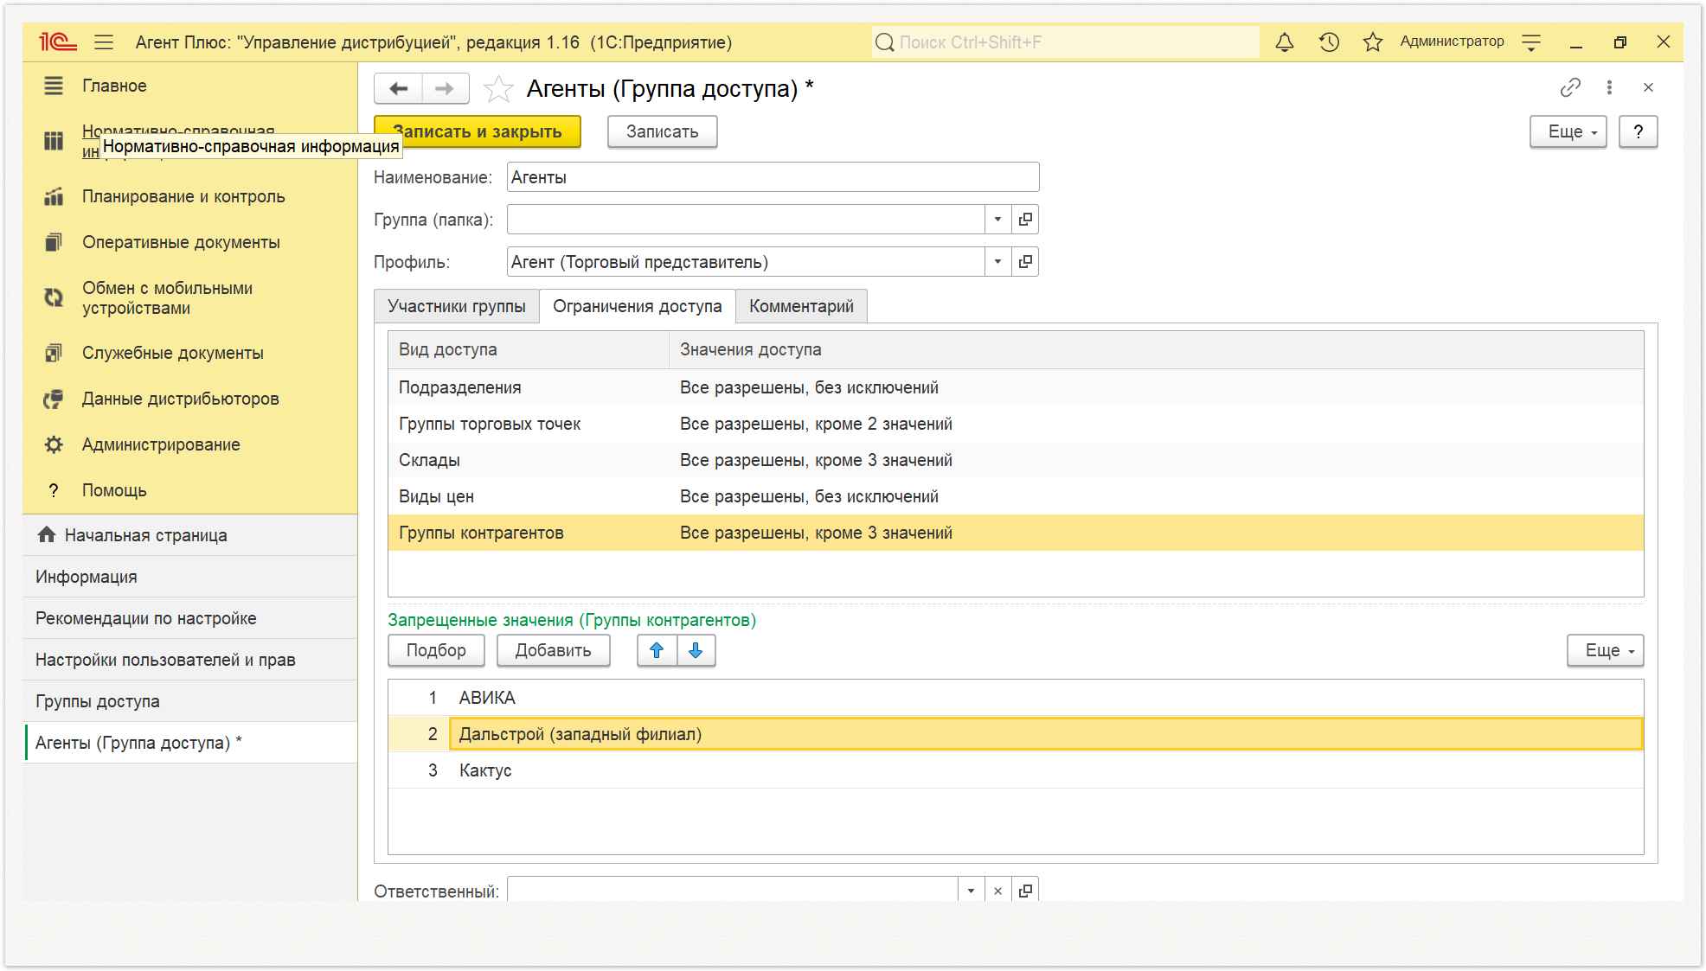
Task: Click the Записать button
Action: (x=662, y=131)
